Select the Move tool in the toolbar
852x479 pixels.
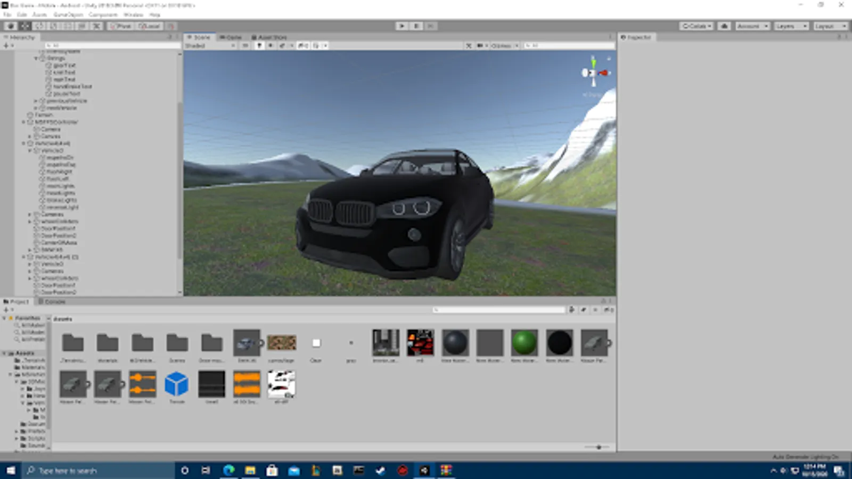click(24, 26)
